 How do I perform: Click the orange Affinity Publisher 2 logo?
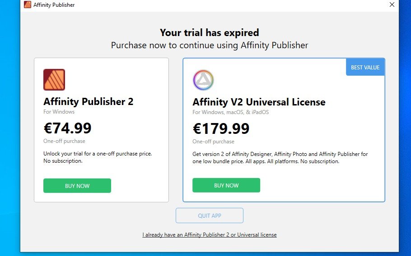coord(54,80)
